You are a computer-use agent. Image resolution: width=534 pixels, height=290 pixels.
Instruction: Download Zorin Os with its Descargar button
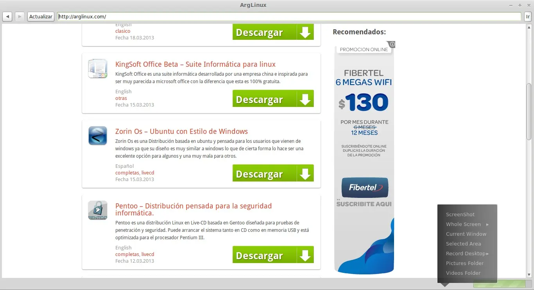click(x=273, y=173)
